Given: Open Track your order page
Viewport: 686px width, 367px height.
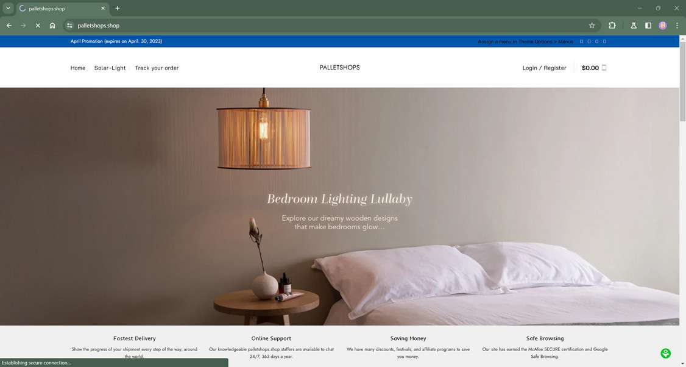Looking at the screenshot, I should (x=157, y=68).
